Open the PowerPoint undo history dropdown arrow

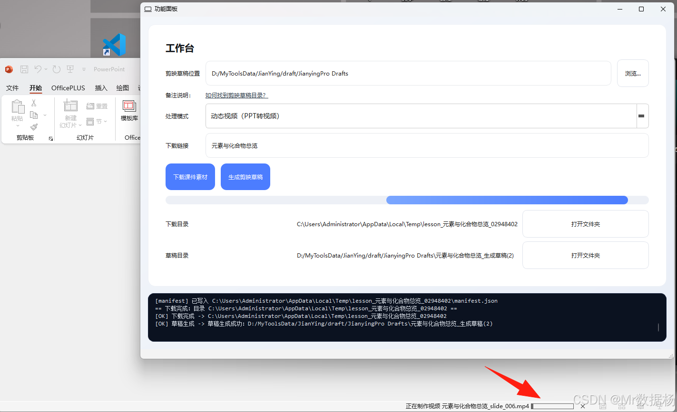(x=46, y=69)
